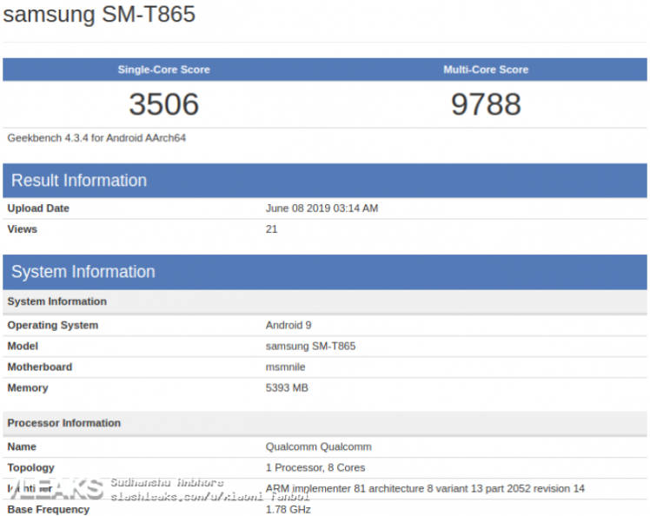Click the Memory value 5393 MB
Image resolution: width=650 pixels, height=516 pixels.
pos(287,387)
